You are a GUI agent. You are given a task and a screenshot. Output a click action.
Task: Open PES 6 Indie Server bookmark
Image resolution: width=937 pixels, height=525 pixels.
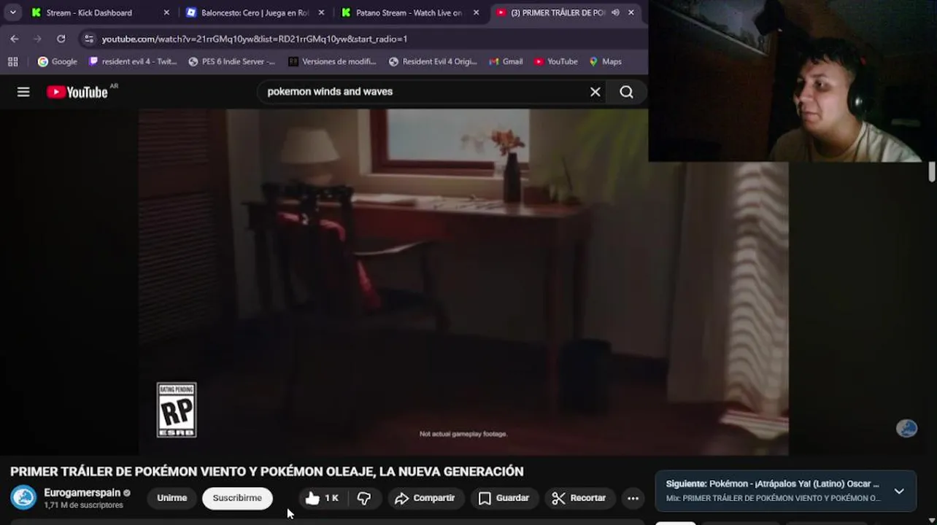[x=231, y=61]
